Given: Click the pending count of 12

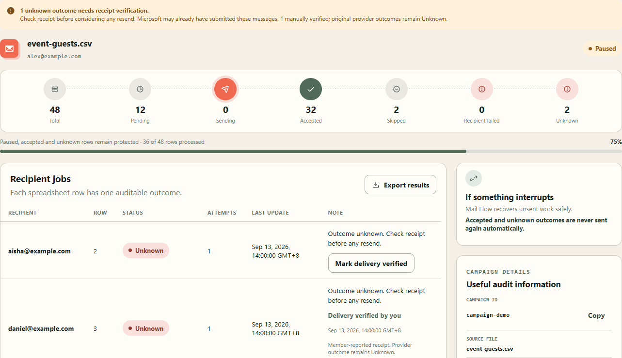Looking at the screenshot, I should [x=140, y=110].
